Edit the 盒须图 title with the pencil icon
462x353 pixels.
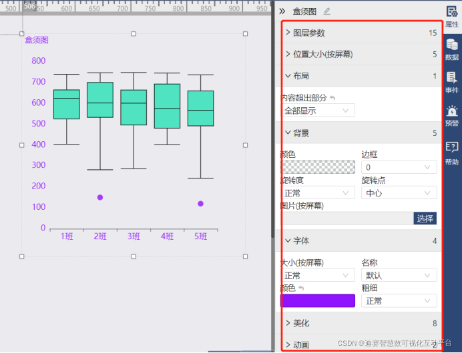tap(326, 11)
